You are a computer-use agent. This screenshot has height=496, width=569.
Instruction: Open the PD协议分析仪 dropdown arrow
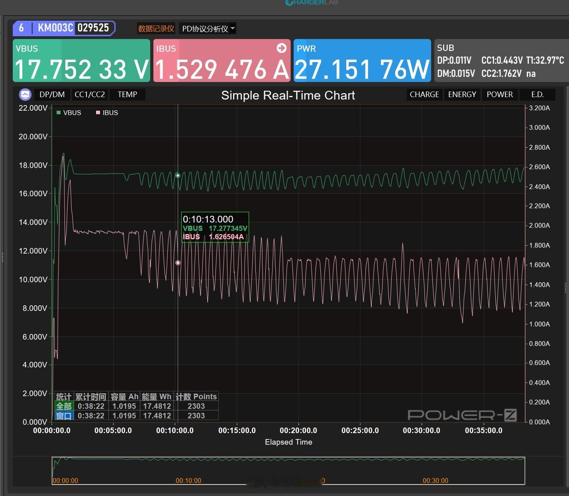coord(233,28)
